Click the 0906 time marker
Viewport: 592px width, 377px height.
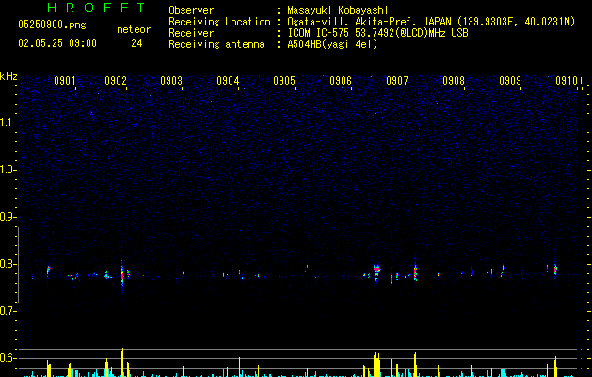point(341,81)
